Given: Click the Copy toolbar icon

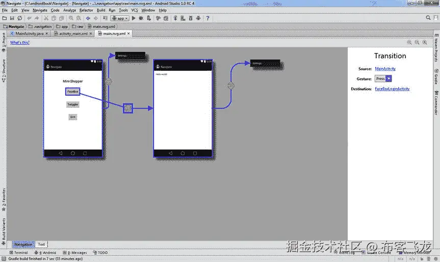Looking at the screenshot, I should (54, 18).
